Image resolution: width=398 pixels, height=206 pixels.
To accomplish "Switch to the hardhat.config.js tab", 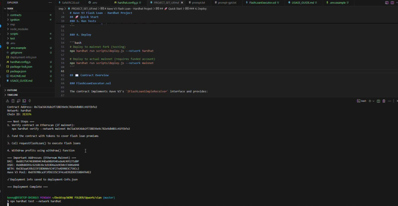I will click(127, 2).
